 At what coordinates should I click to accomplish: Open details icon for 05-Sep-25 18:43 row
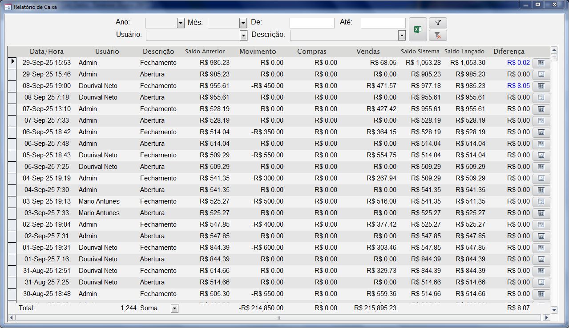tap(541, 156)
